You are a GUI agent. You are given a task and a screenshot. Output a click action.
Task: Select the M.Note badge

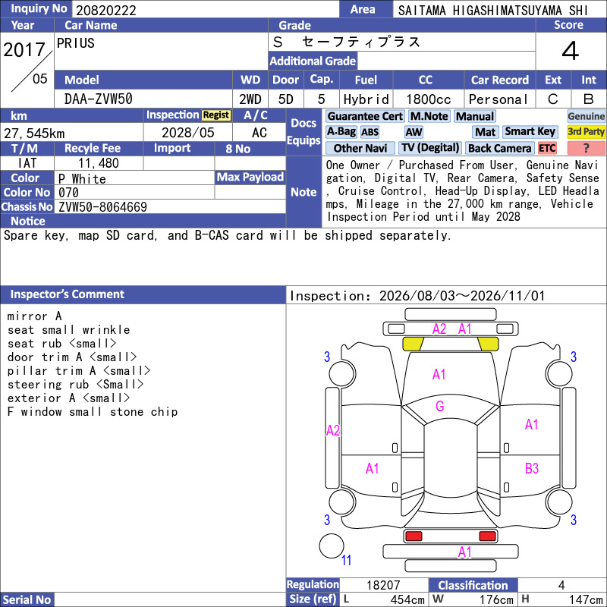click(429, 116)
